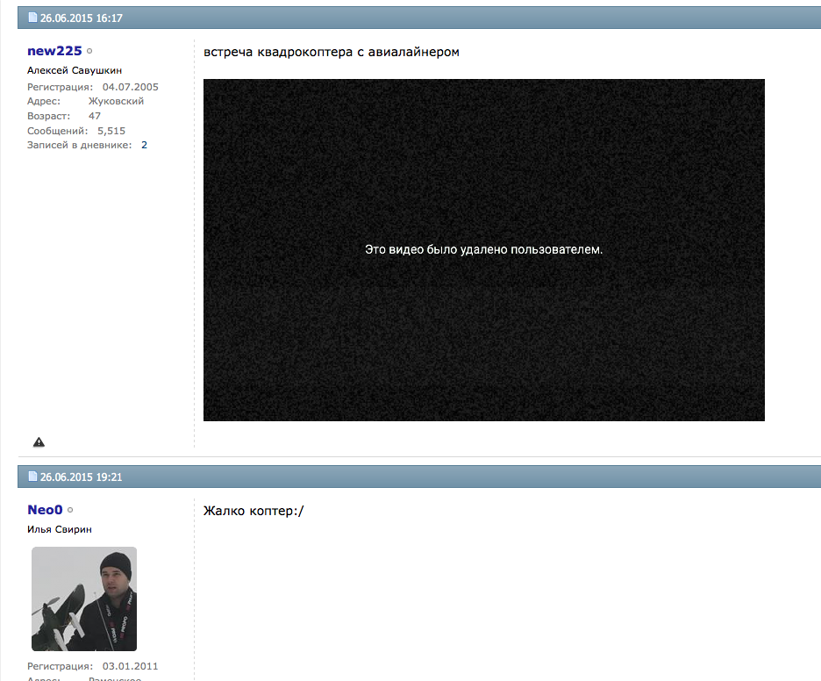The height and width of the screenshot is (681, 821).
Task: Click Neo0's avatar photo
Action: coord(84,599)
